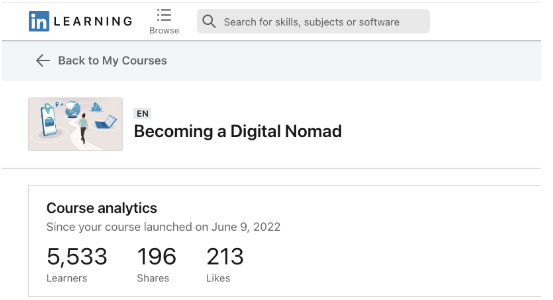Click the LinkedIn 'in' logo icon
Viewport: 553px width, 300px height.
click(39, 21)
